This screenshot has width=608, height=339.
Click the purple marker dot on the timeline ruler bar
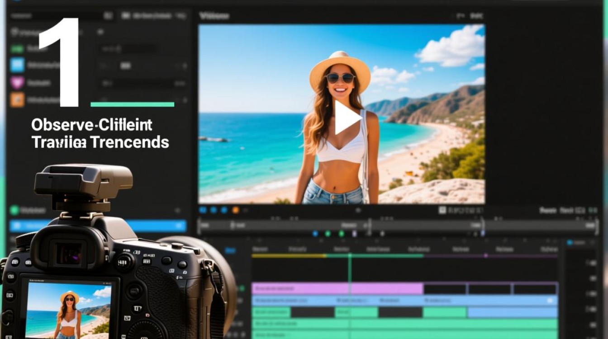(485, 255)
